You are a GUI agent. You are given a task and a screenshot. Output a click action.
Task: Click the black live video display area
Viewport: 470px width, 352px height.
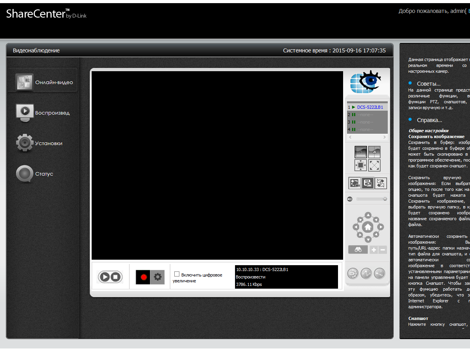pyautogui.click(x=217, y=165)
